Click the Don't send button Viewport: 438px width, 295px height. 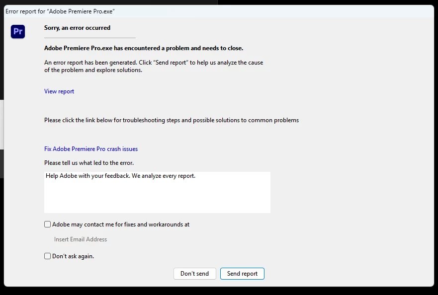click(x=195, y=274)
